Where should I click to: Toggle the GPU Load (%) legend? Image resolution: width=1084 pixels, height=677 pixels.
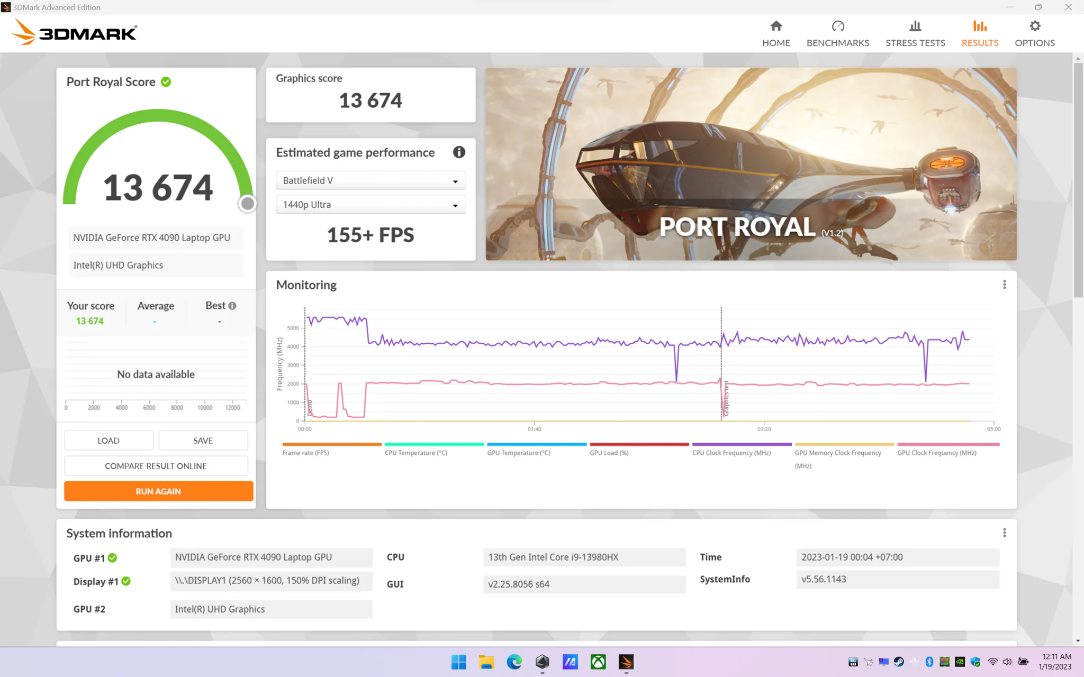coord(639,450)
